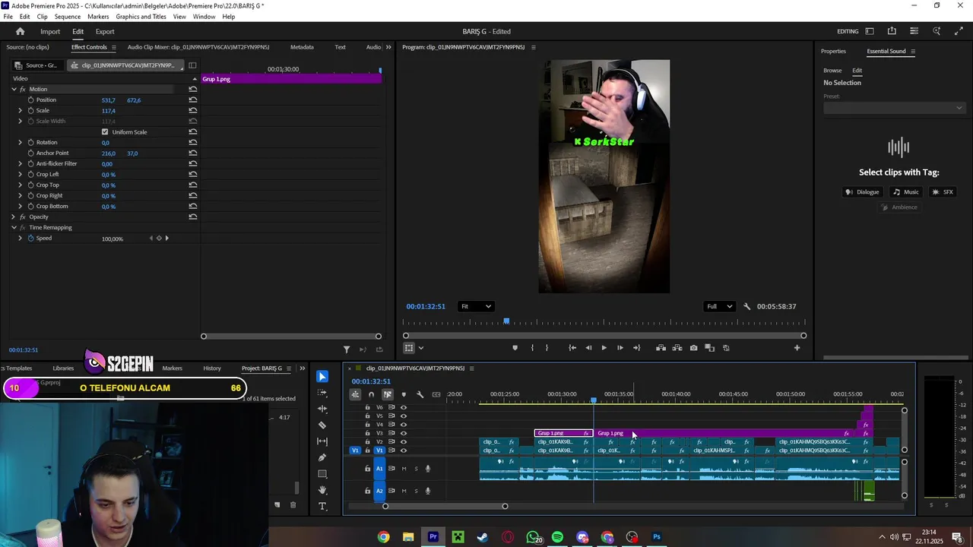Select the Rectangle tool
973x547 pixels.
click(322, 474)
